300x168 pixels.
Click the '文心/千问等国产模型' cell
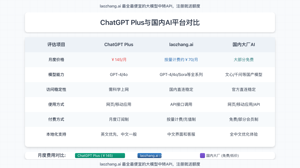pyautogui.click(x=244, y=75)
